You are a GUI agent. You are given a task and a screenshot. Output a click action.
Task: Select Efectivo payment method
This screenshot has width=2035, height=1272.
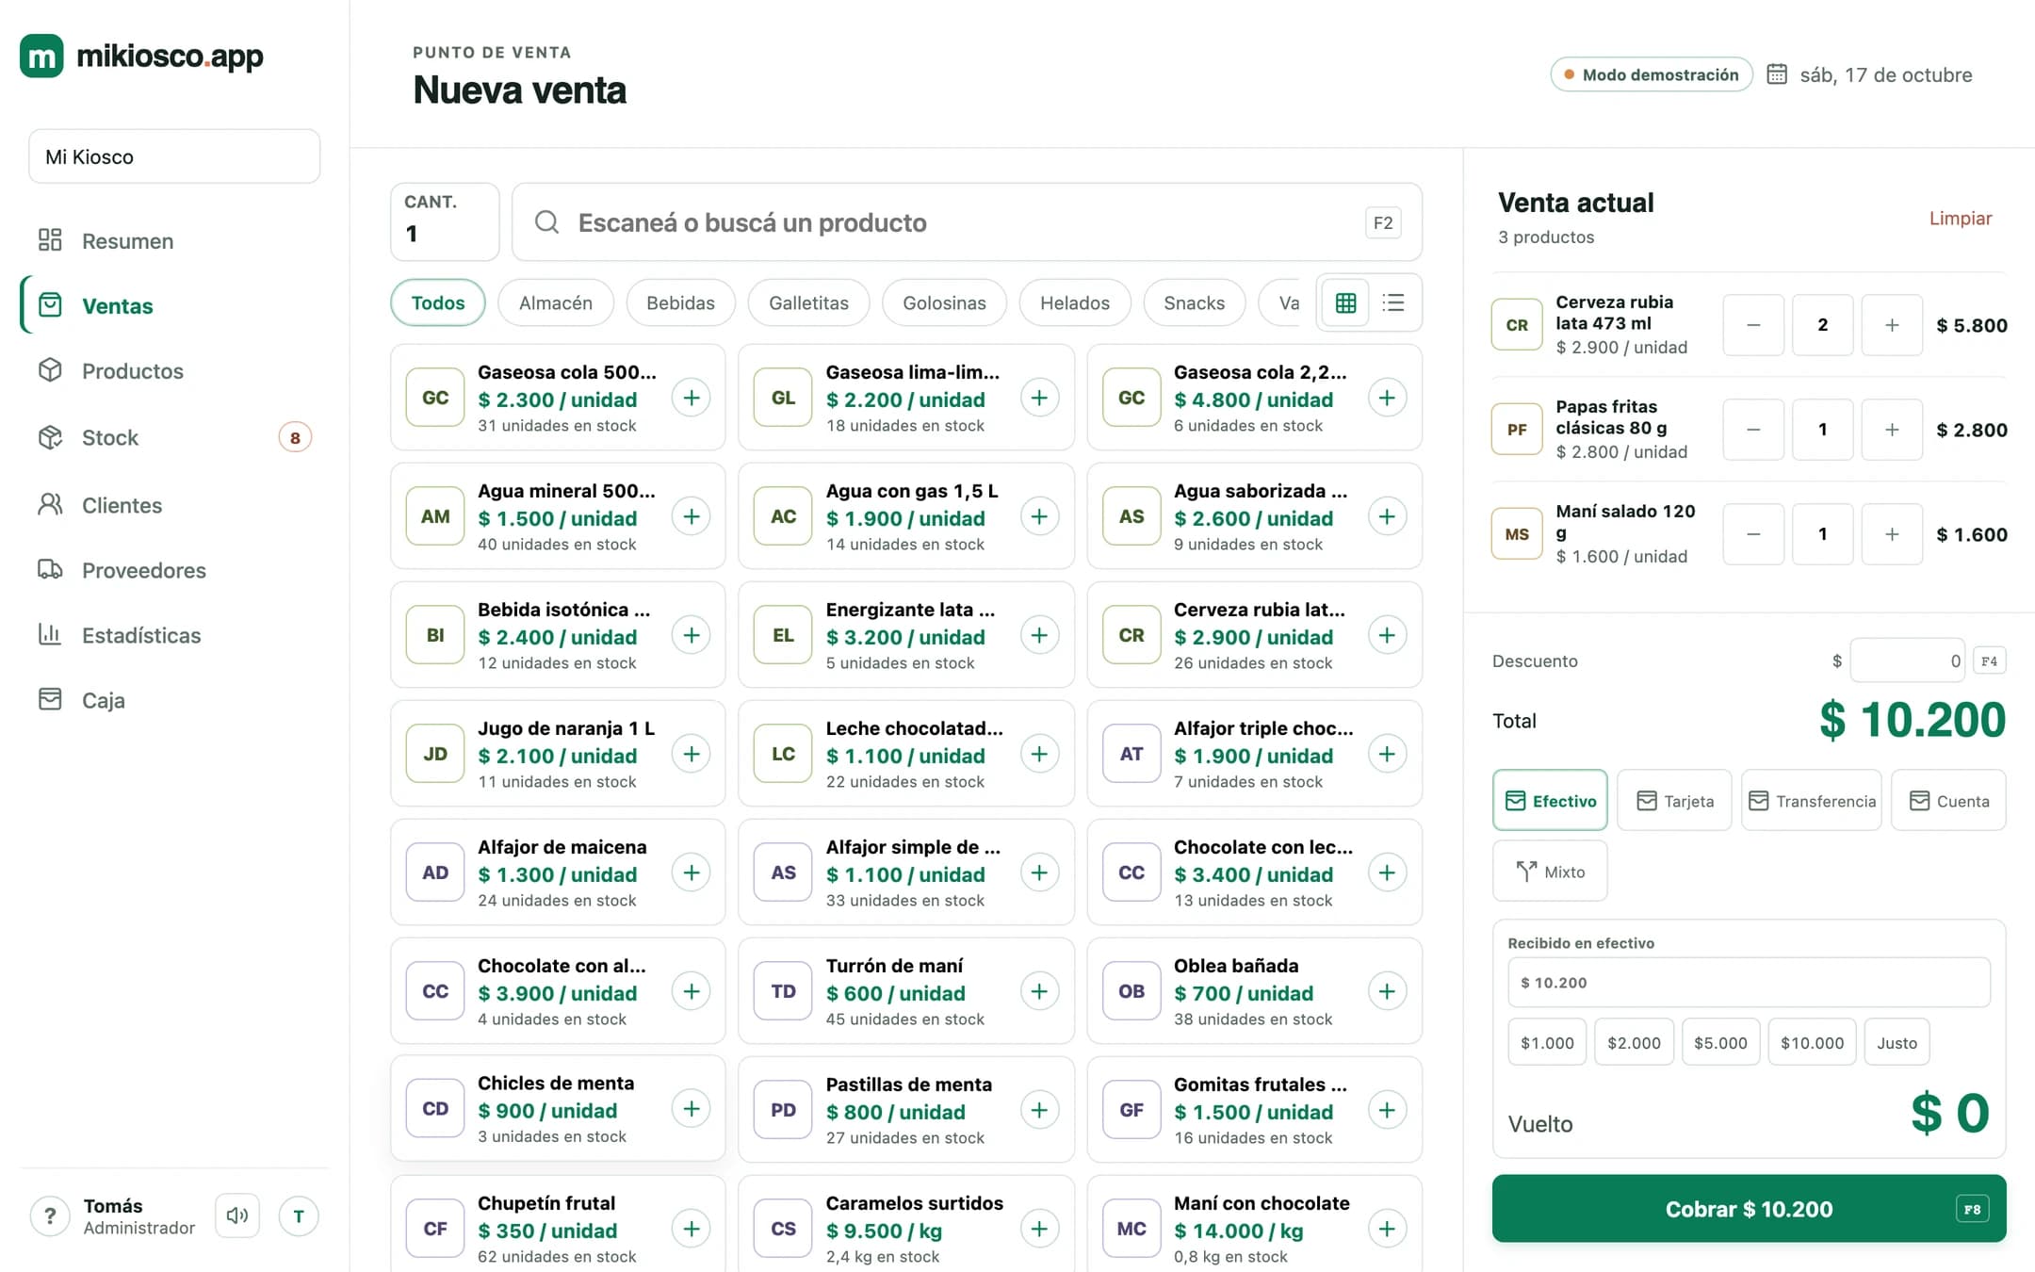point(1550,801)
